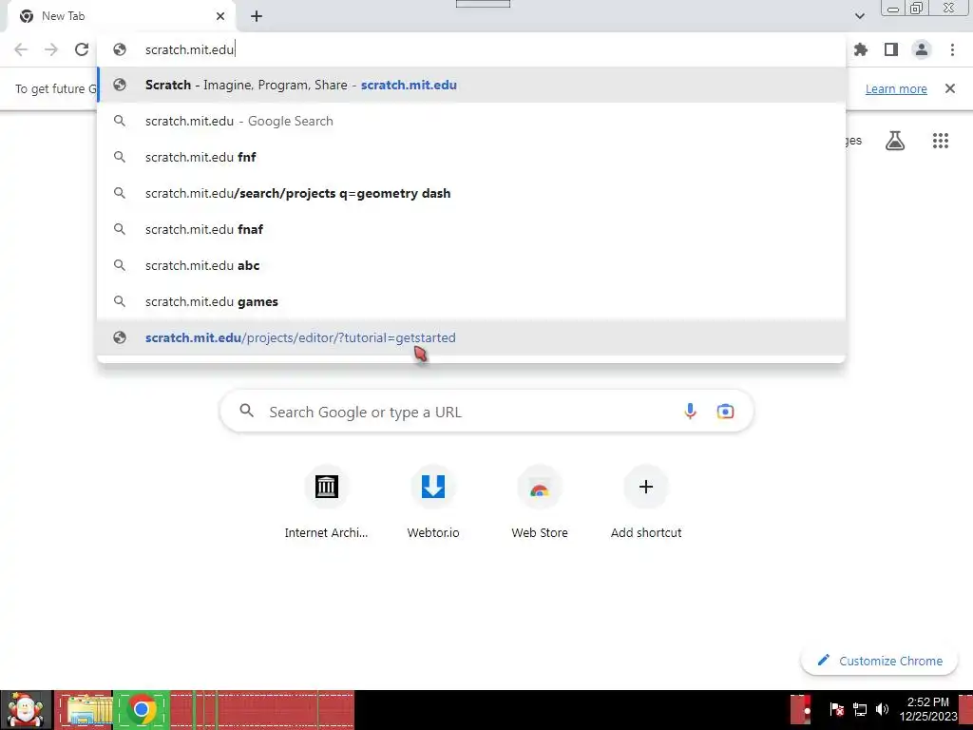Follow the Learn more link

click(x=896, y=88)
